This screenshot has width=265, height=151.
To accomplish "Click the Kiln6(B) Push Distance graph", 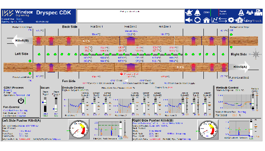I will 239,128.
